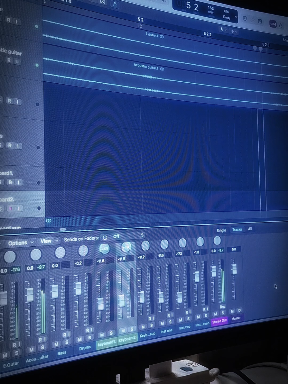Select the Drums channel name

point(85,348)
